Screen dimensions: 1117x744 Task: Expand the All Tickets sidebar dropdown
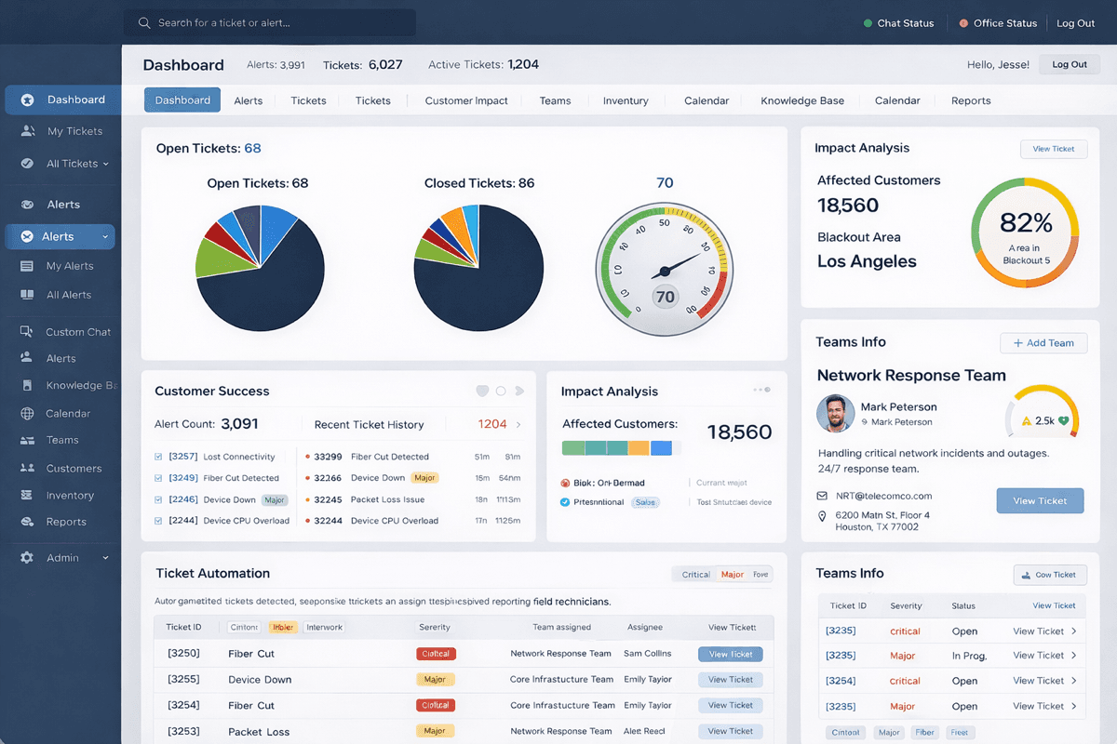coord(105,163)
